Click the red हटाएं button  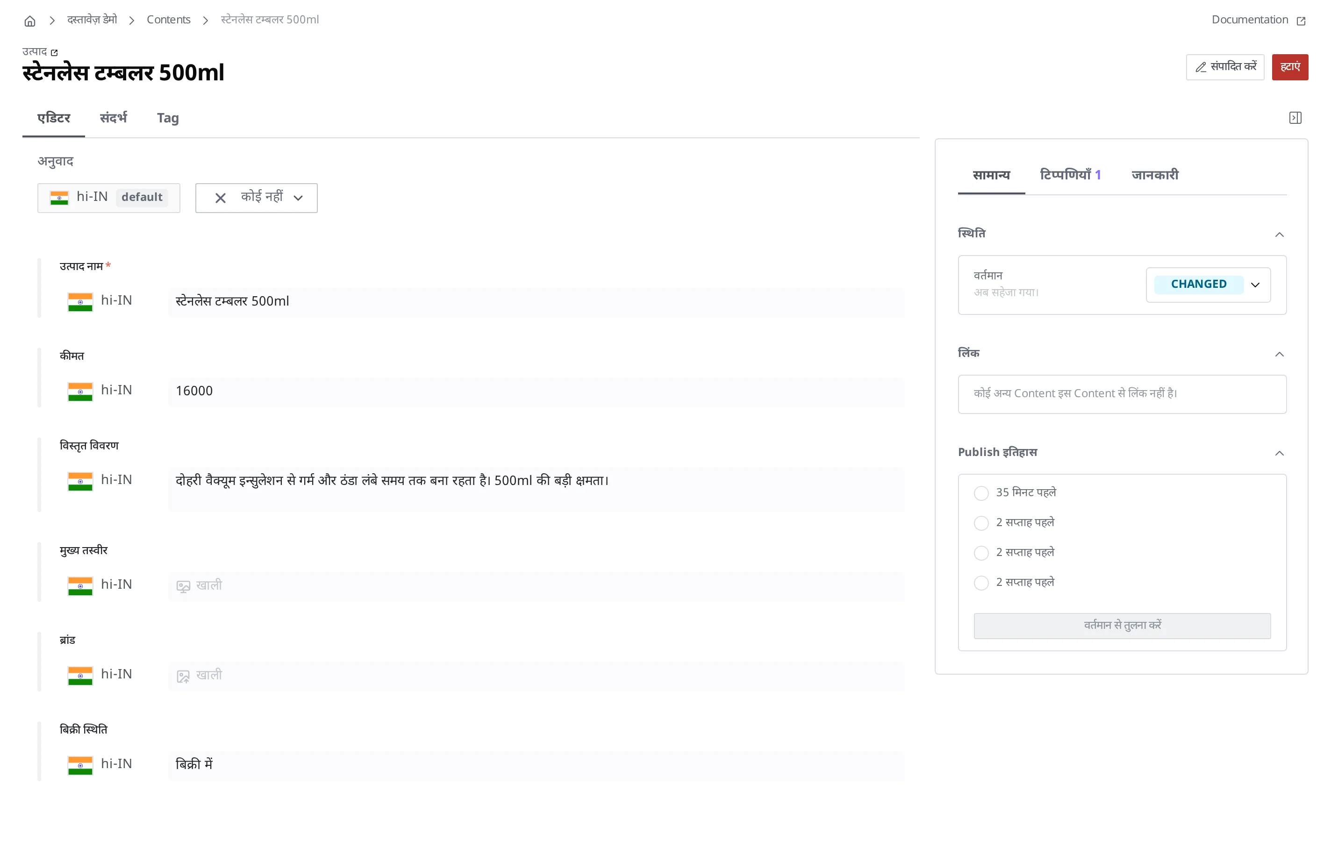[x=1289, y=67]
